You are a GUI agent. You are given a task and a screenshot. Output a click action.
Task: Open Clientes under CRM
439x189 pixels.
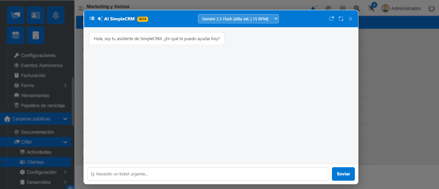(x=35, y=162)
